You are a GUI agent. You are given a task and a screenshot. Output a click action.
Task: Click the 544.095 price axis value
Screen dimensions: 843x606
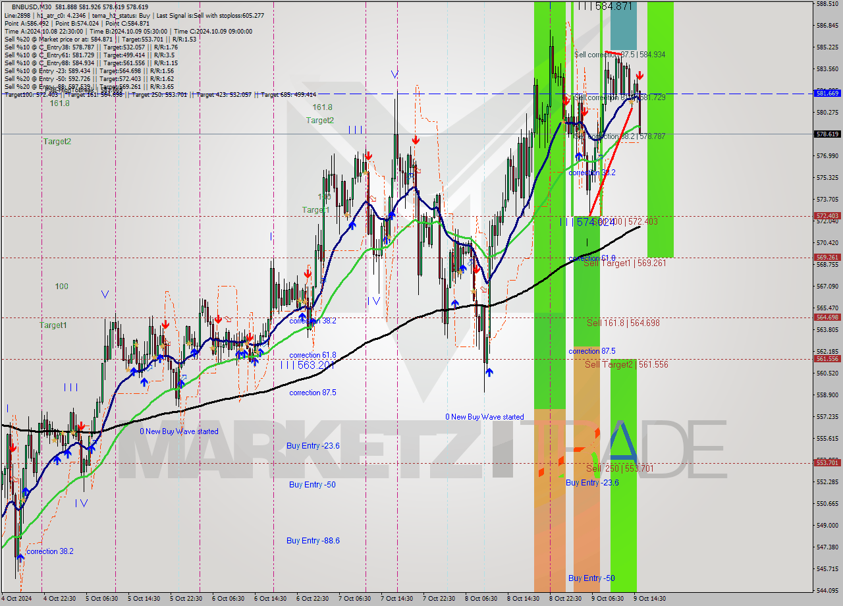[x=828, y=590]
